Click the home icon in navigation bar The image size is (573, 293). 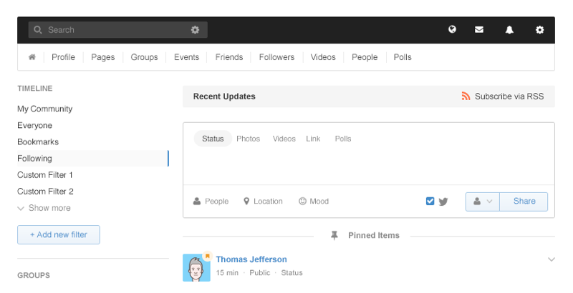tap(32, 57)
